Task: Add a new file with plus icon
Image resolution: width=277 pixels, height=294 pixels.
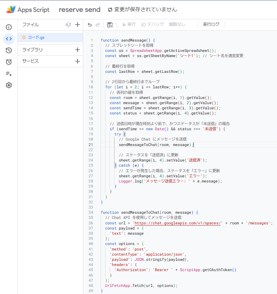Action: pyautogui.click(x=77, y=24)
